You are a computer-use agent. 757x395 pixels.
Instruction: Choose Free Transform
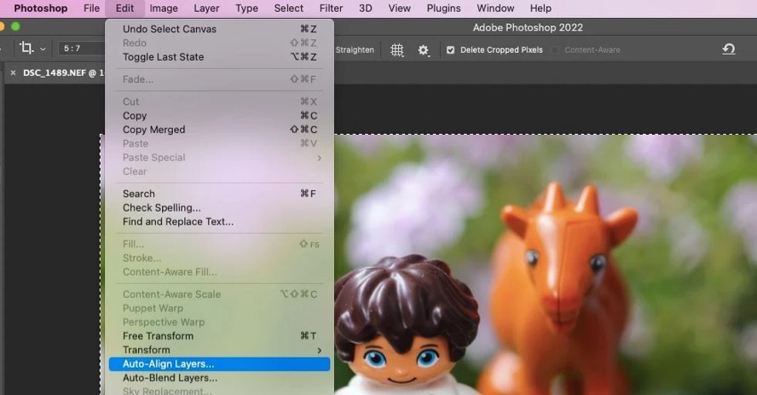coord(220,336)
